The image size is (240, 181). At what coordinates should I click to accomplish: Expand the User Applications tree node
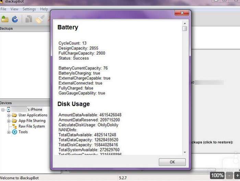tap(9, 115)
